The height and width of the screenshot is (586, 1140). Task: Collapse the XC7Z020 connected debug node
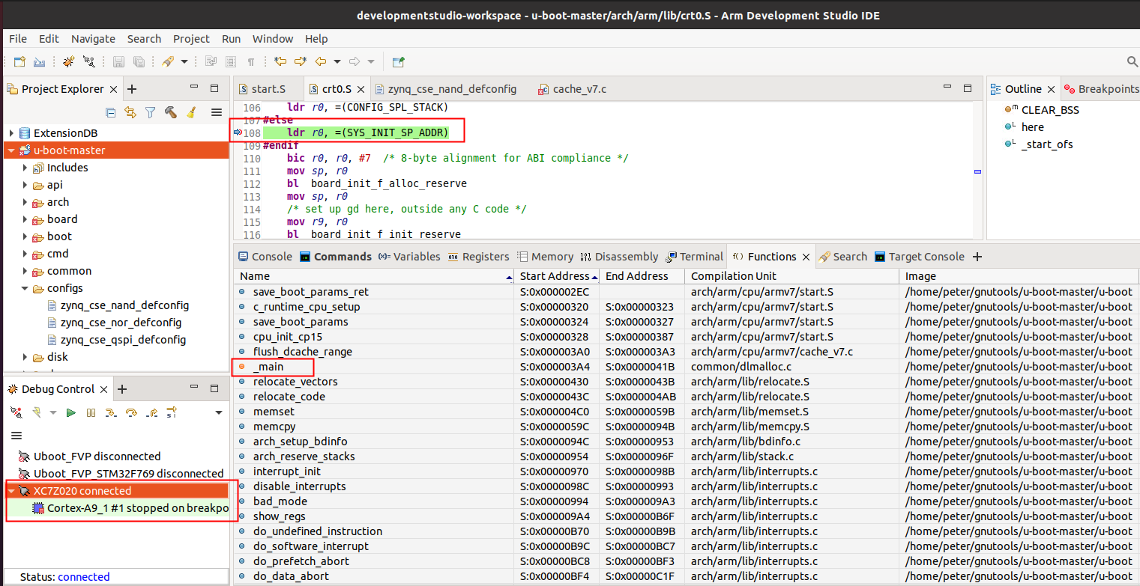point(11,491)
